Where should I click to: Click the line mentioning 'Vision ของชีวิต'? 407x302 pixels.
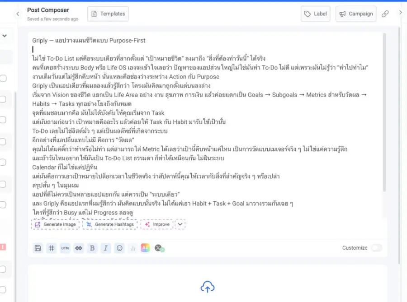coord(199,95)
